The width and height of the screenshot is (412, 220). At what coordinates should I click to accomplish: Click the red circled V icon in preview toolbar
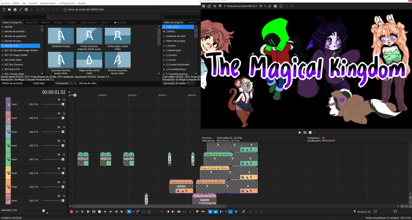[281, 6]
